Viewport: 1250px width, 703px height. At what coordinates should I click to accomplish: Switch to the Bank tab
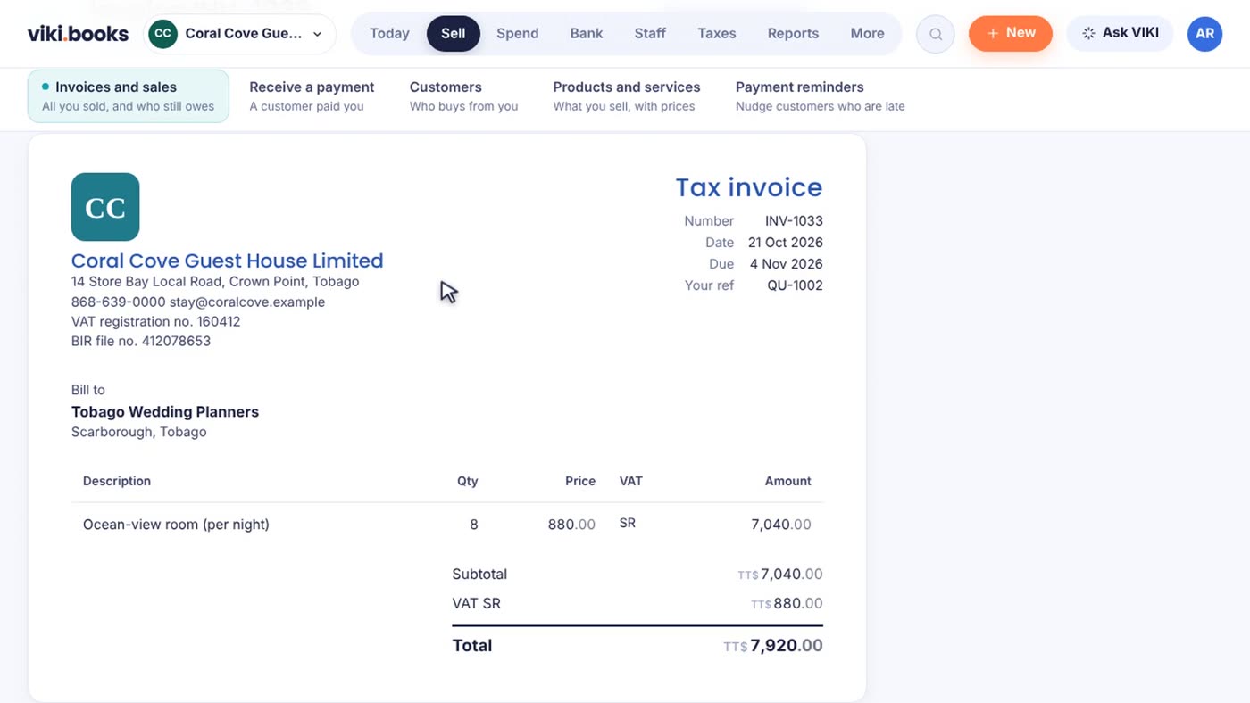pos(587,34)
